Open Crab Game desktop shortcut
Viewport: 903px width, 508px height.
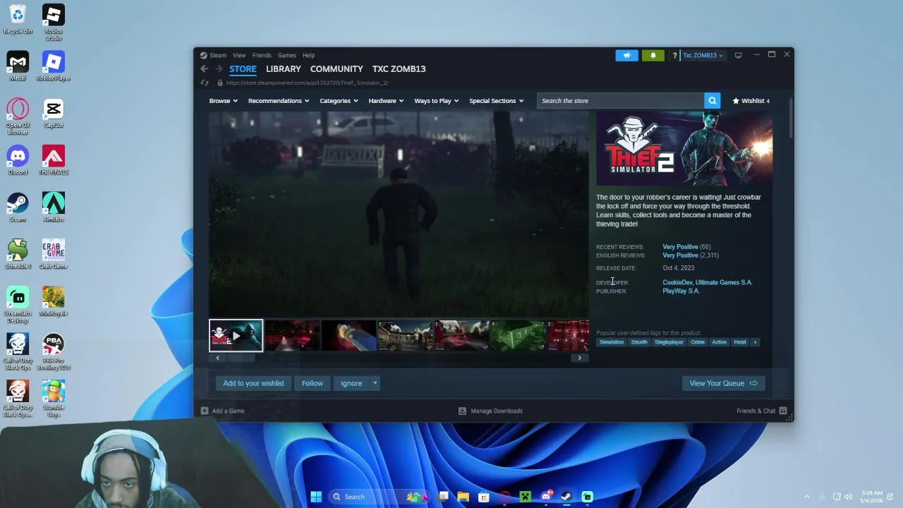tap(54, 254)
